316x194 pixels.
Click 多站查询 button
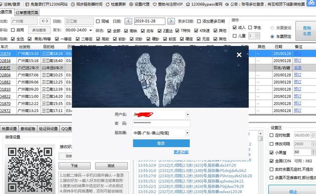pyautogui.click(x=39, y=30)
